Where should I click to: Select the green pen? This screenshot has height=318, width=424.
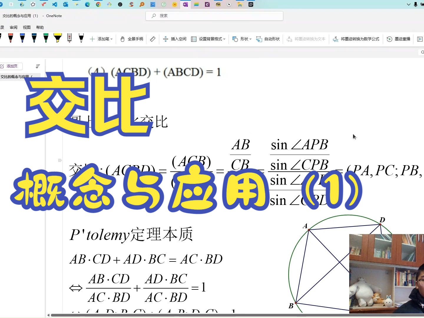coord(46,38)
